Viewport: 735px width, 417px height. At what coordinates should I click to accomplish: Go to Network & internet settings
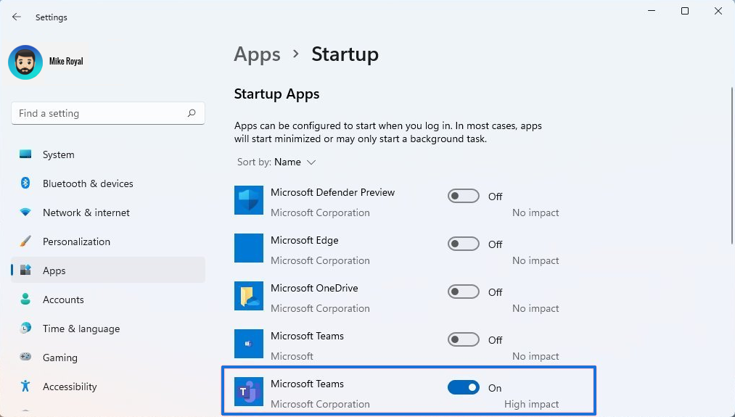108,212
